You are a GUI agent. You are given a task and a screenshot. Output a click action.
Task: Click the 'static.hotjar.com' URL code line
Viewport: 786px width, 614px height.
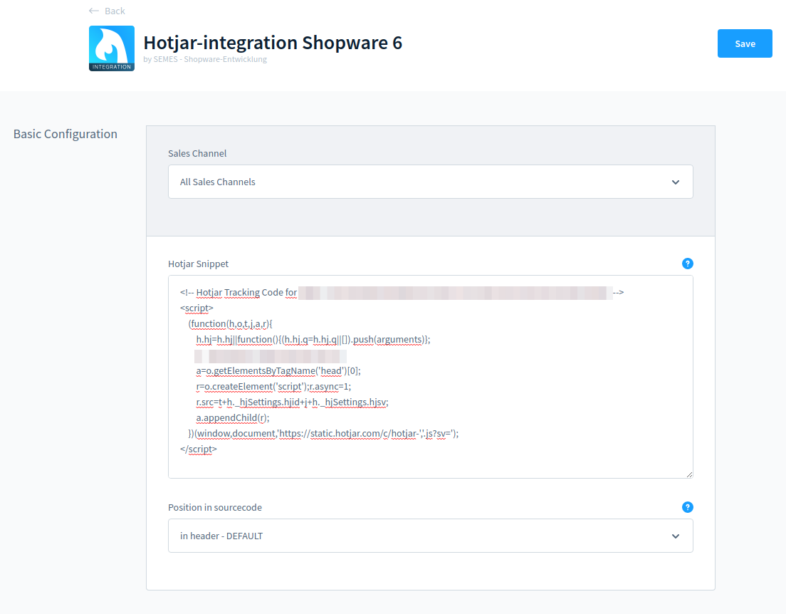(323, 433)
